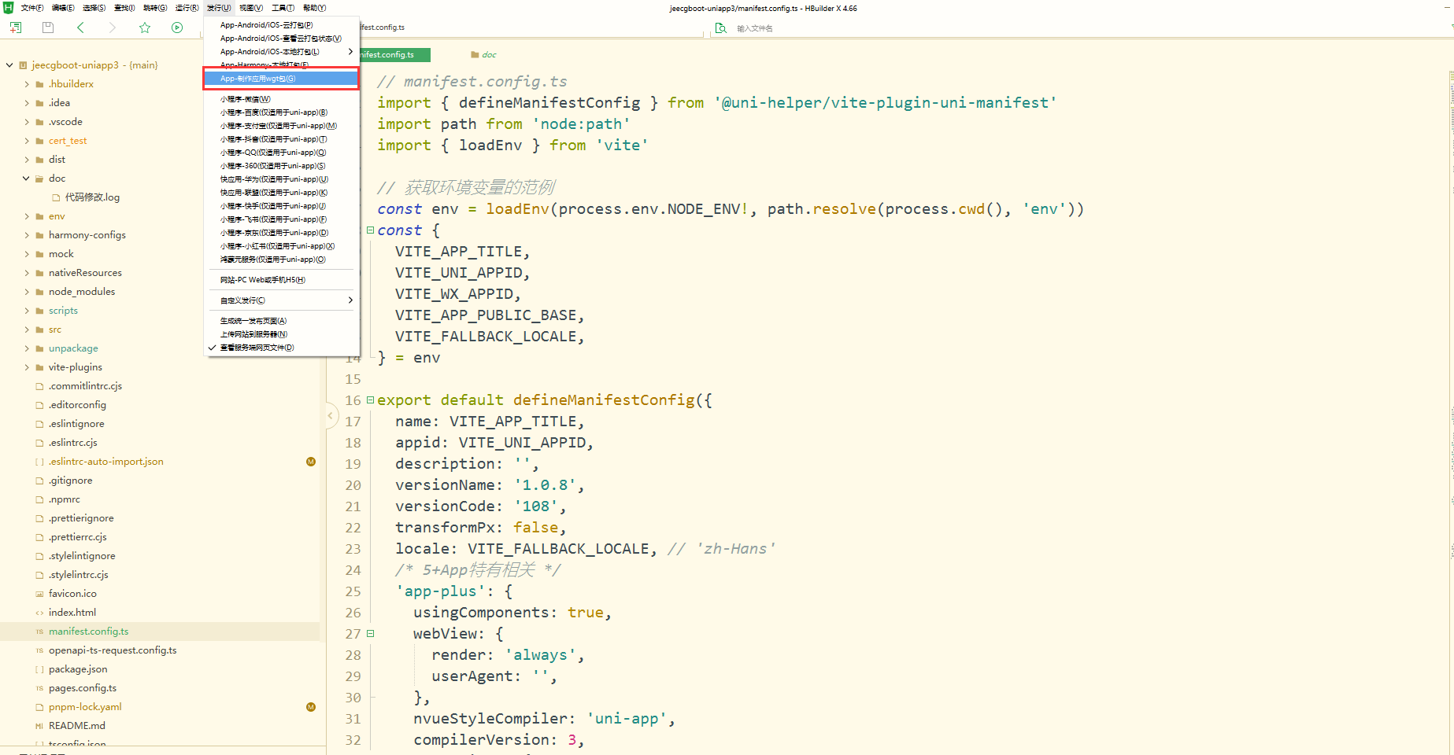The height and width of the screenshot is (755, 1454).
Task: Expand the node_modules folder
Action: pyautogui.click(x=27, y=292)
